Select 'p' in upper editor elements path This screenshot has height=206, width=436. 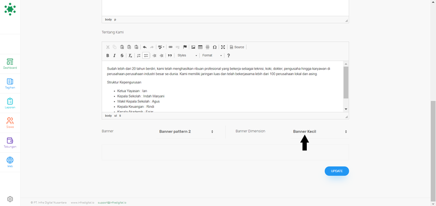[x=115, y=20]
